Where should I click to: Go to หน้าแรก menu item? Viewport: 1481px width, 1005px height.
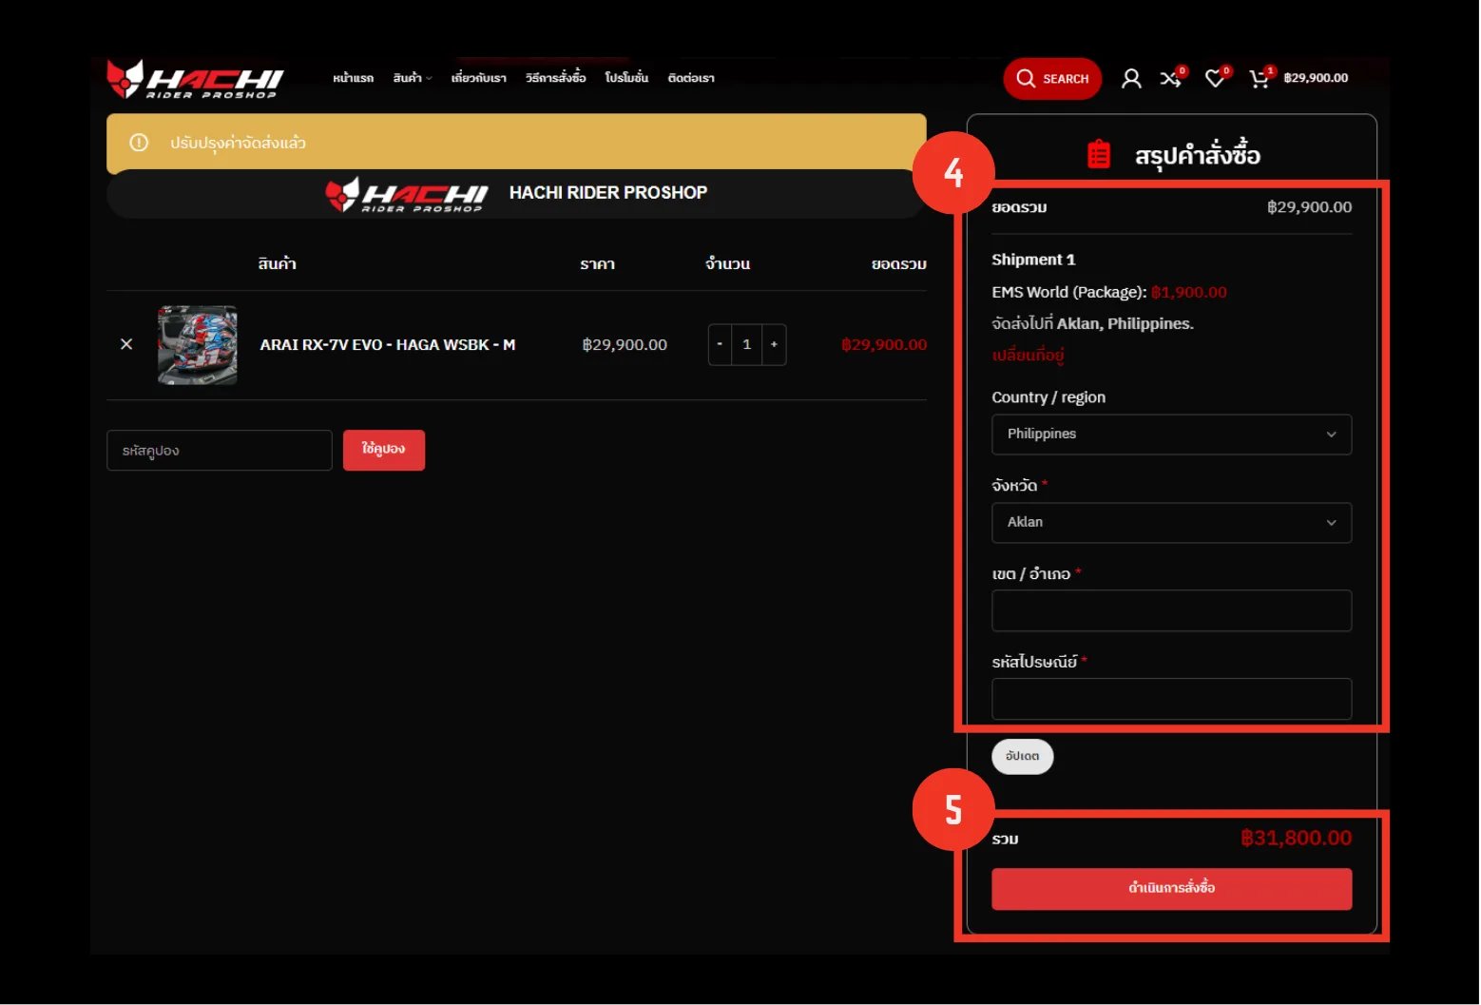coord(353,78)
